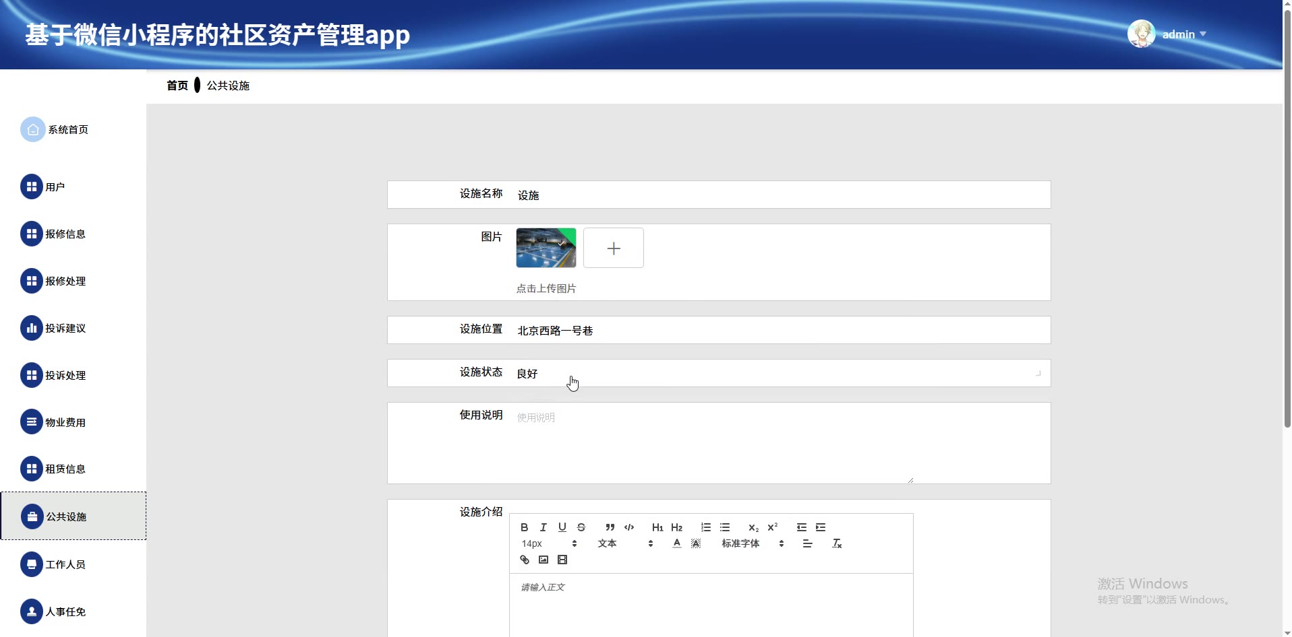Toggle italic formatting in the editor
The width and height of the screenshot is (1292, 637).
coord(543,527)
